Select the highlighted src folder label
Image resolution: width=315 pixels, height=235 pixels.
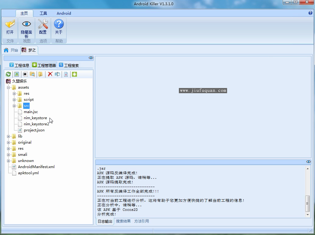tap(26, 106)
